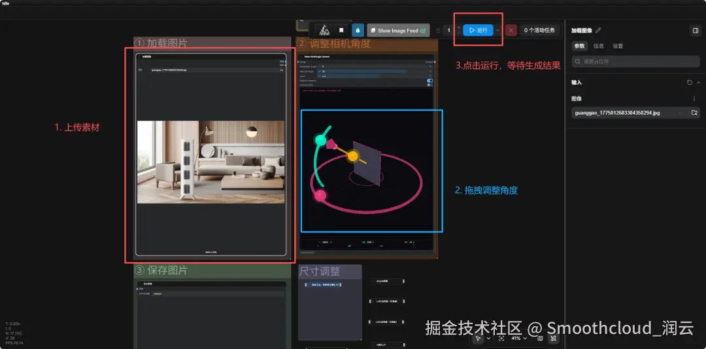Increase batch count with the up arrow

[x=459, y=28]
